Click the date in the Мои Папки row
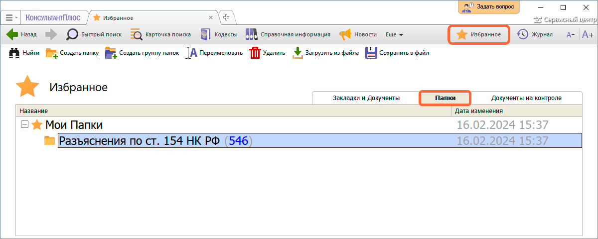Image resolution: width=598 pixels, height=239 pixels. 503,125
